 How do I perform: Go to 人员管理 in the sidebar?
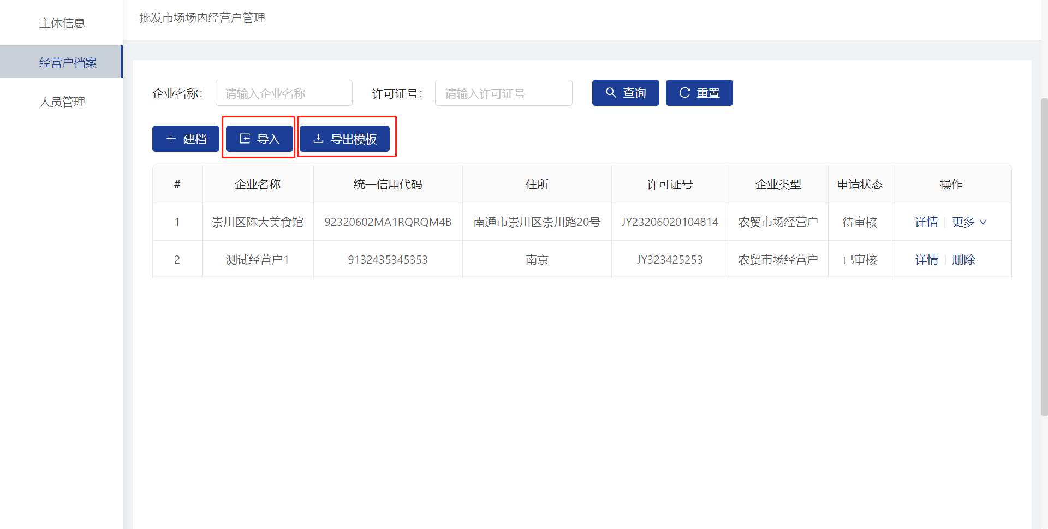(62, 102)
